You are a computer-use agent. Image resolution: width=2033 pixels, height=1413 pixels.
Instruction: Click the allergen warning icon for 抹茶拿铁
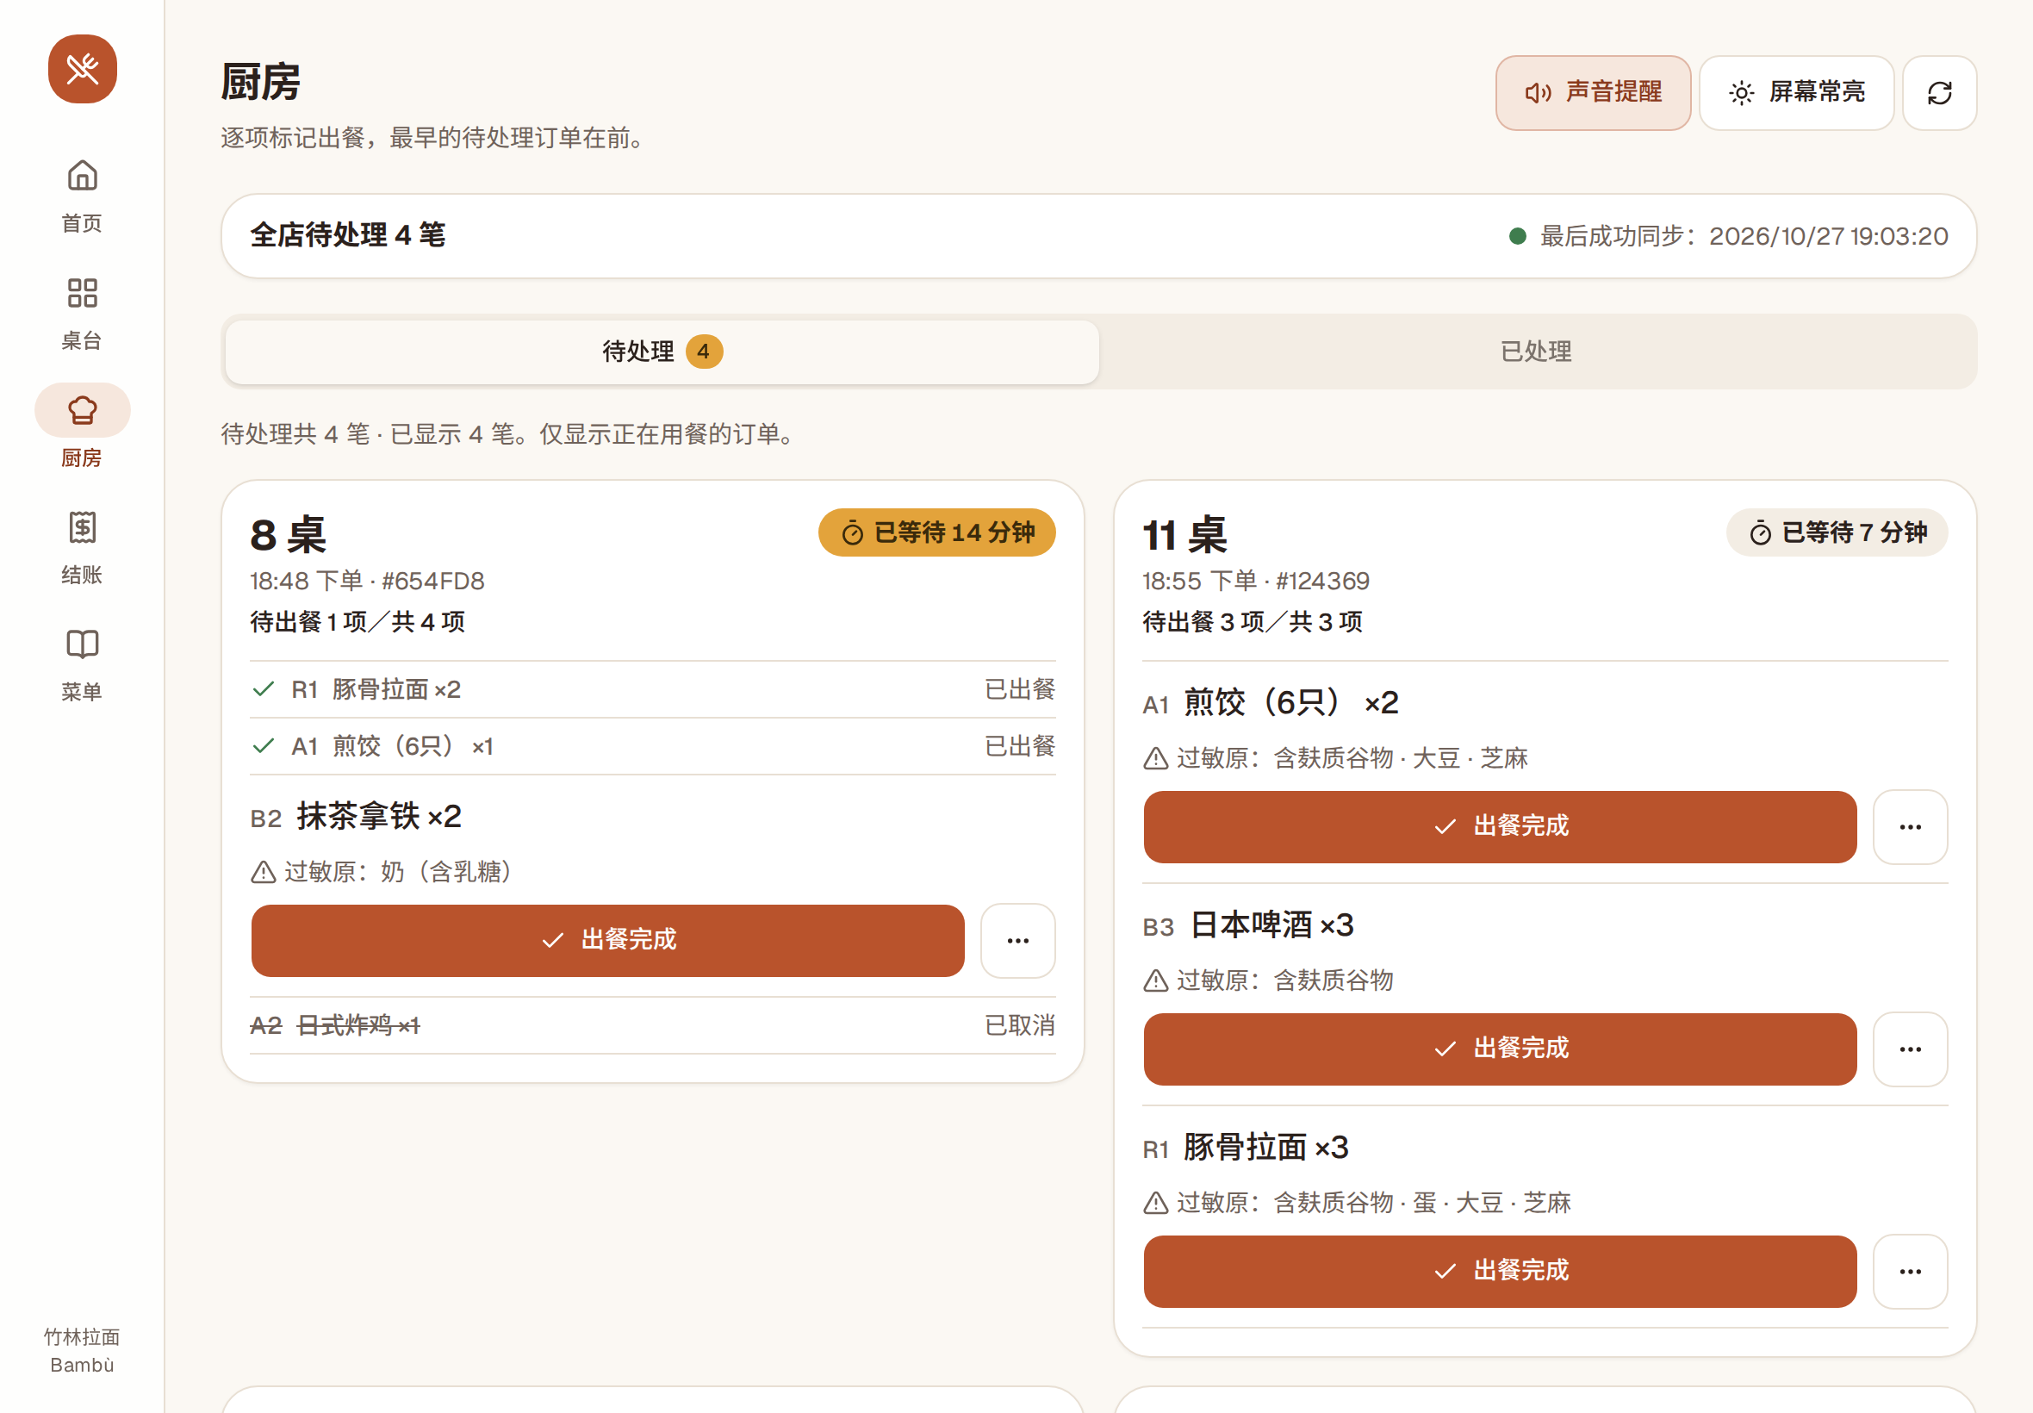263,873
